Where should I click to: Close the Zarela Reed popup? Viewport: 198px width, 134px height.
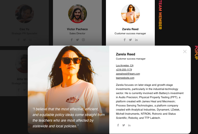185,52
